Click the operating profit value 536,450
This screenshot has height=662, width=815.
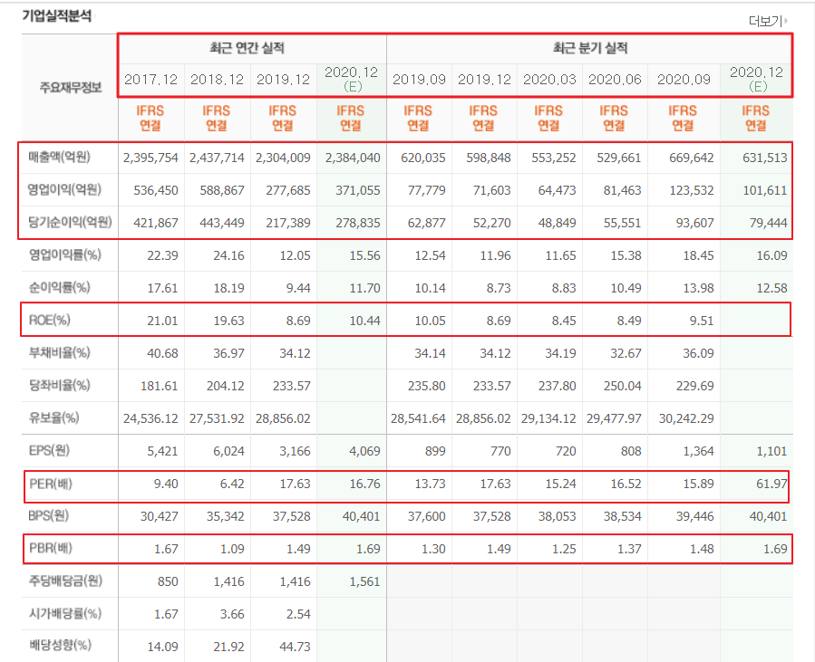156,190
